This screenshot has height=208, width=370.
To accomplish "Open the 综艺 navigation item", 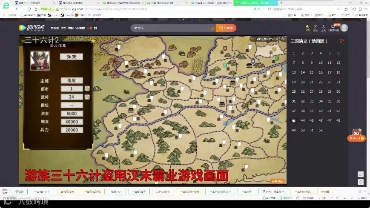I will 63,28.
